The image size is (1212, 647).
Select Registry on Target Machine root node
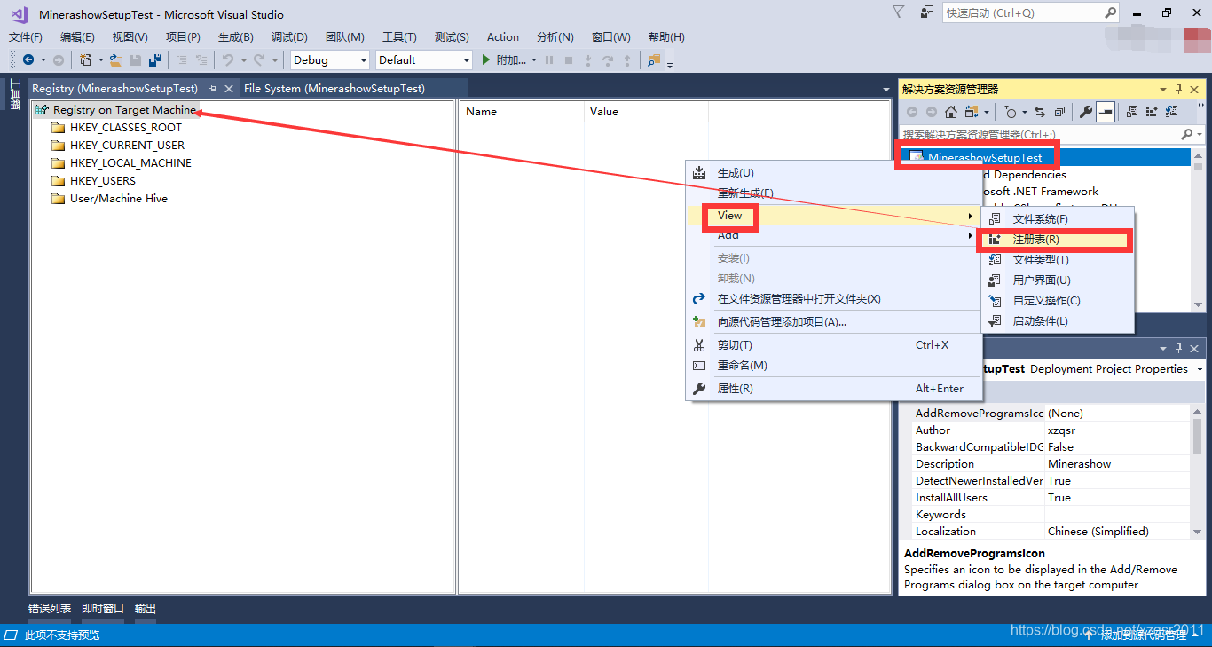(x=124, y=110)
